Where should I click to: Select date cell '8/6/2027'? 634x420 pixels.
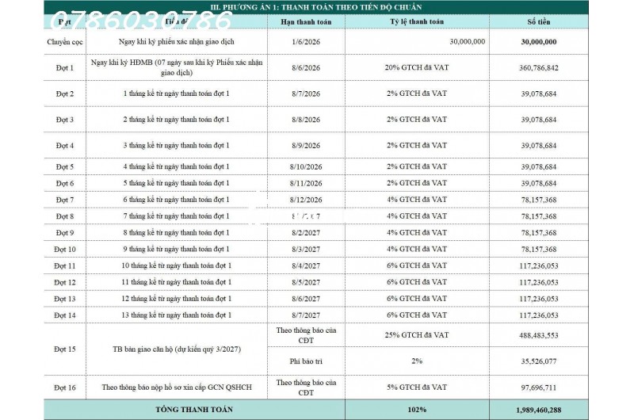point(306,299)
